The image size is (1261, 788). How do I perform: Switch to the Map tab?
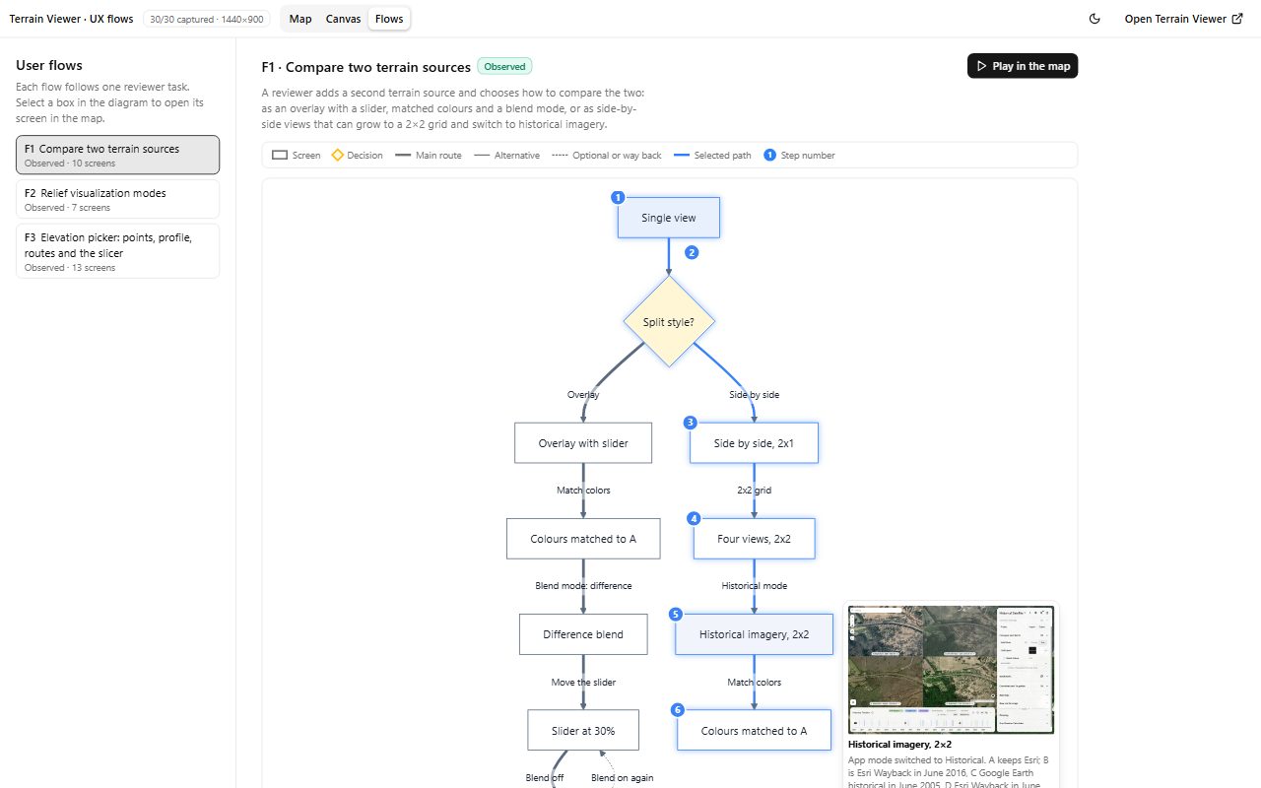(x=300, y=19)
